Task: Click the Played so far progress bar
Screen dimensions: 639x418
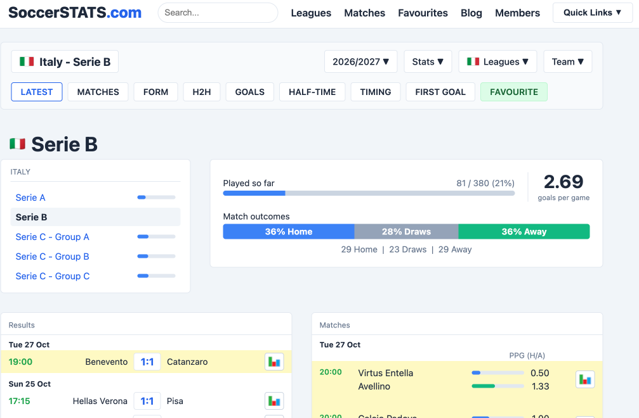Action: click(x=369, y=194)
